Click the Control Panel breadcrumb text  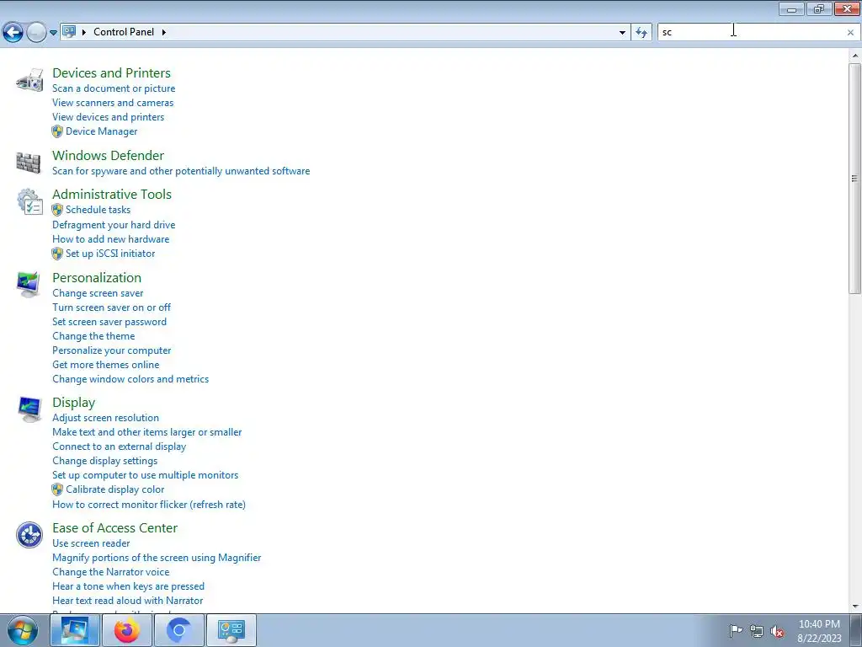click(124, 32)
